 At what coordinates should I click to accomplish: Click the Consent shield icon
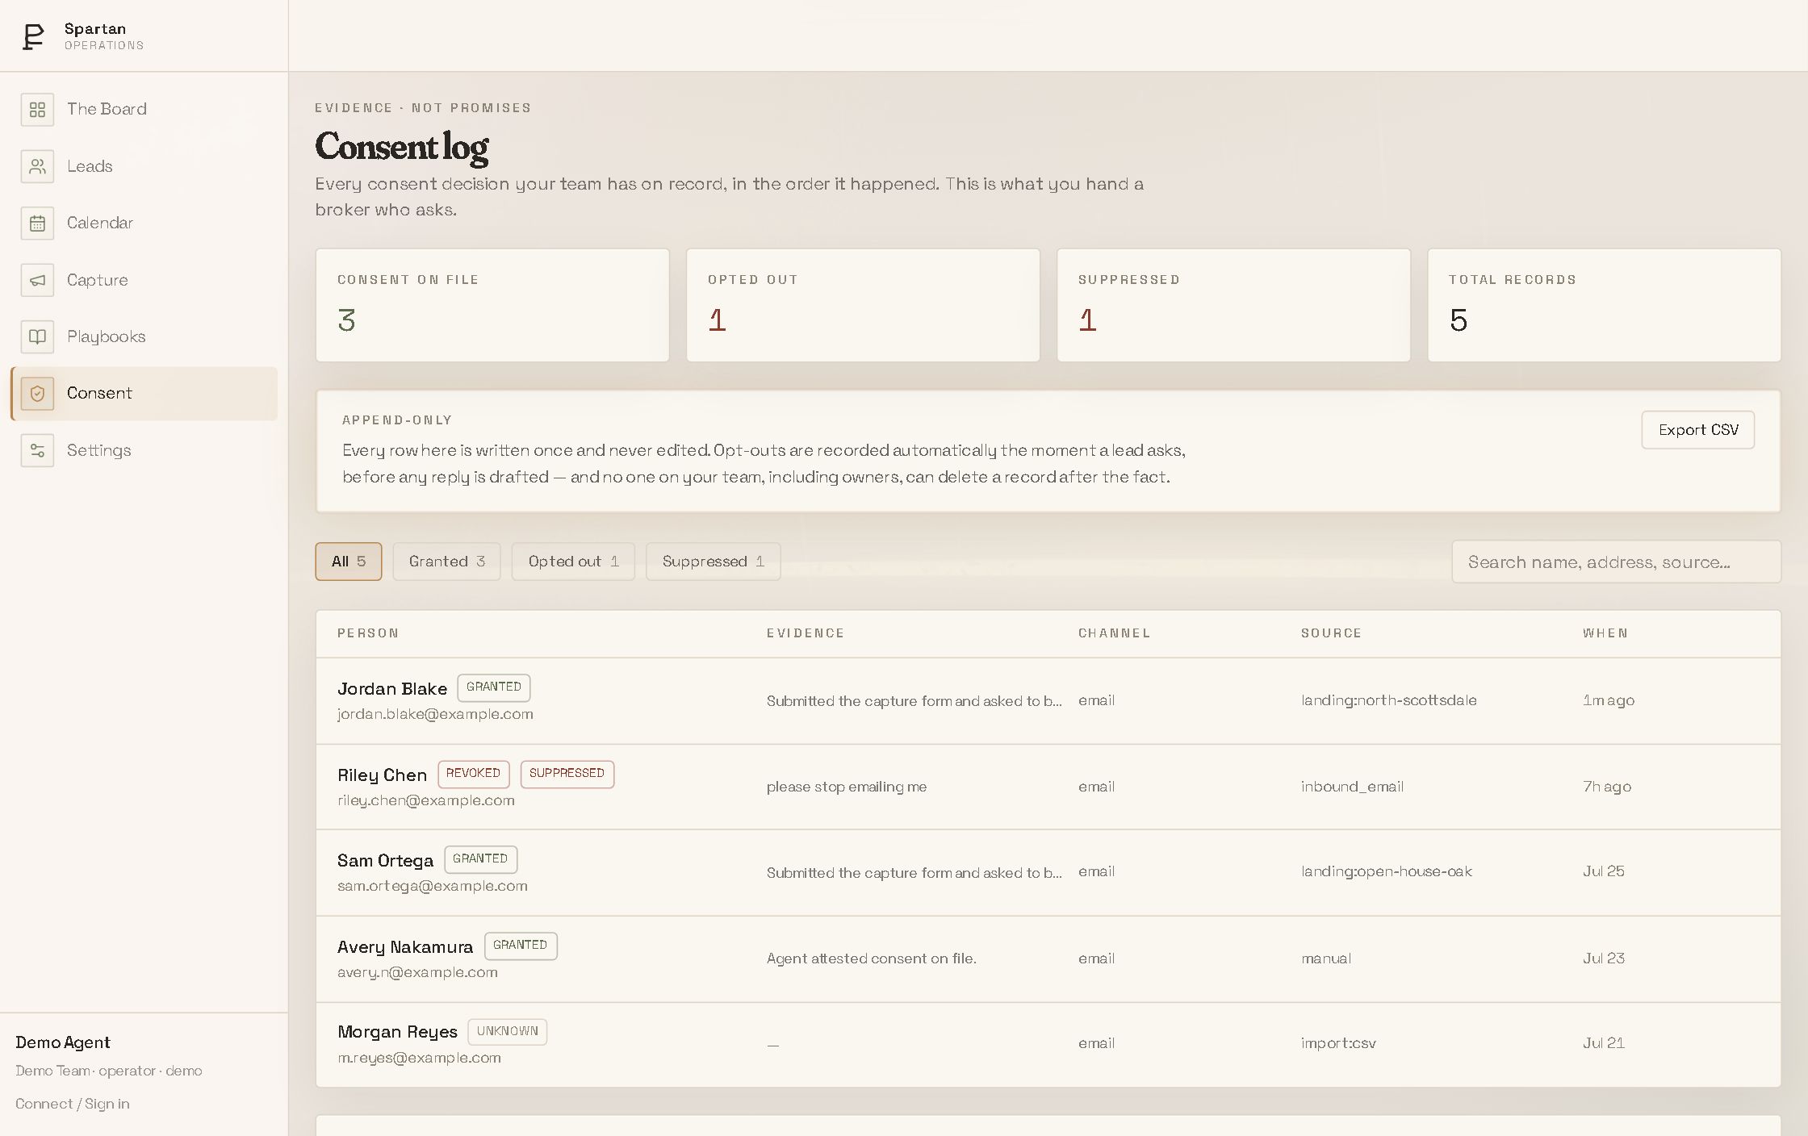point(37,394)
